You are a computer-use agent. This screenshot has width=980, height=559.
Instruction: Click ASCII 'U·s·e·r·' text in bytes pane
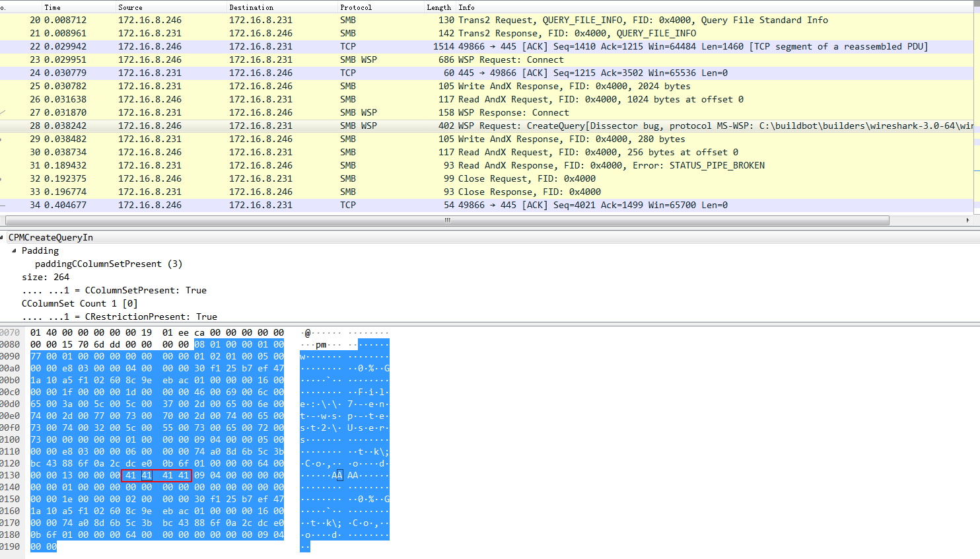(x=368, y=428)
